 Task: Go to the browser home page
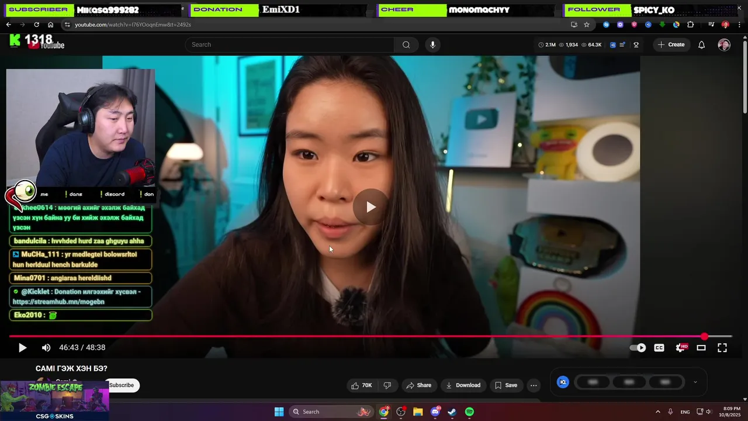[x=50, y=25]
